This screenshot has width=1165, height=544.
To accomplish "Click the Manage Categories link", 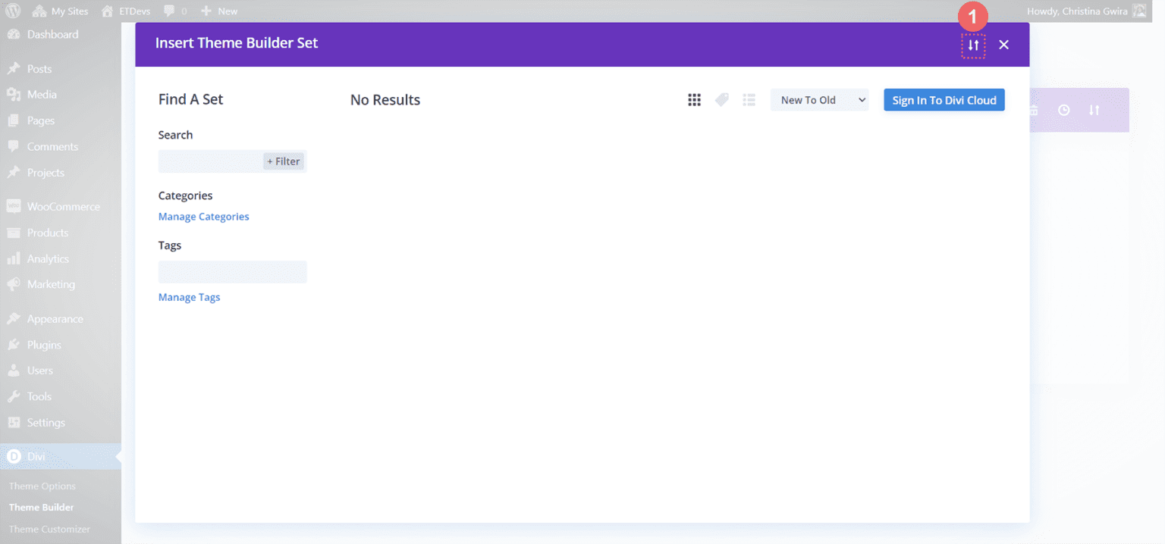I will point(203,217).
